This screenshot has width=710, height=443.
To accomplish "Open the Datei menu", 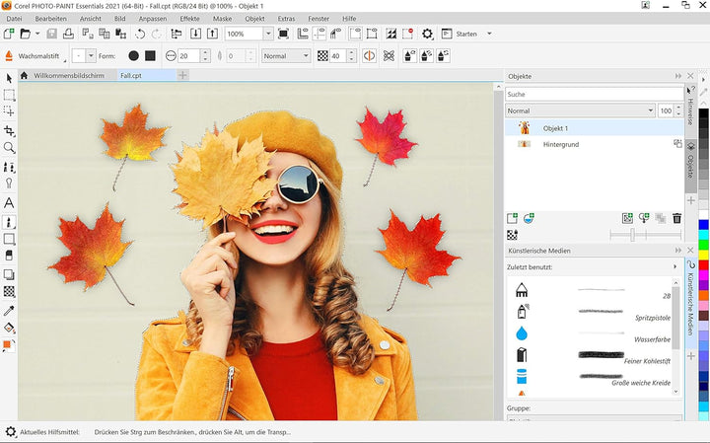I will pyautogui.click(x=14, y=19).
